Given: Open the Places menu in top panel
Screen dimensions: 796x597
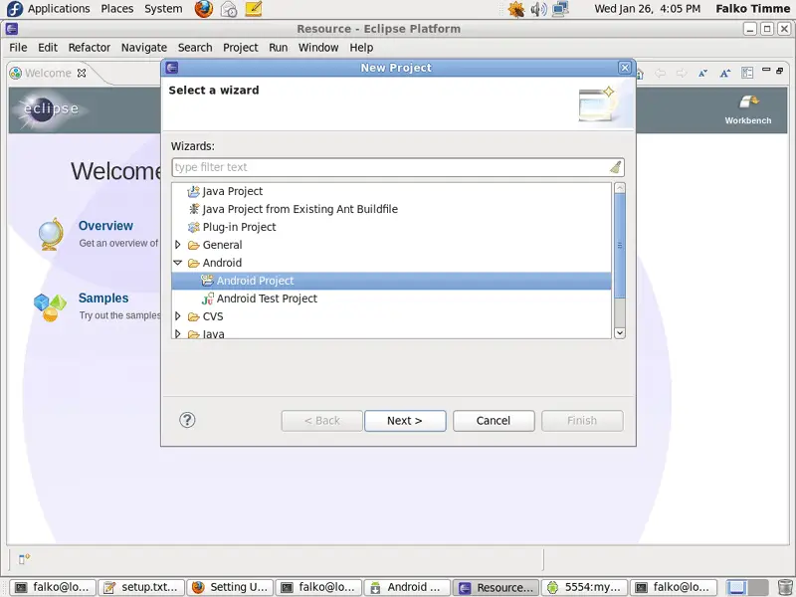Looking at the screenshot, I should point(117,9).
